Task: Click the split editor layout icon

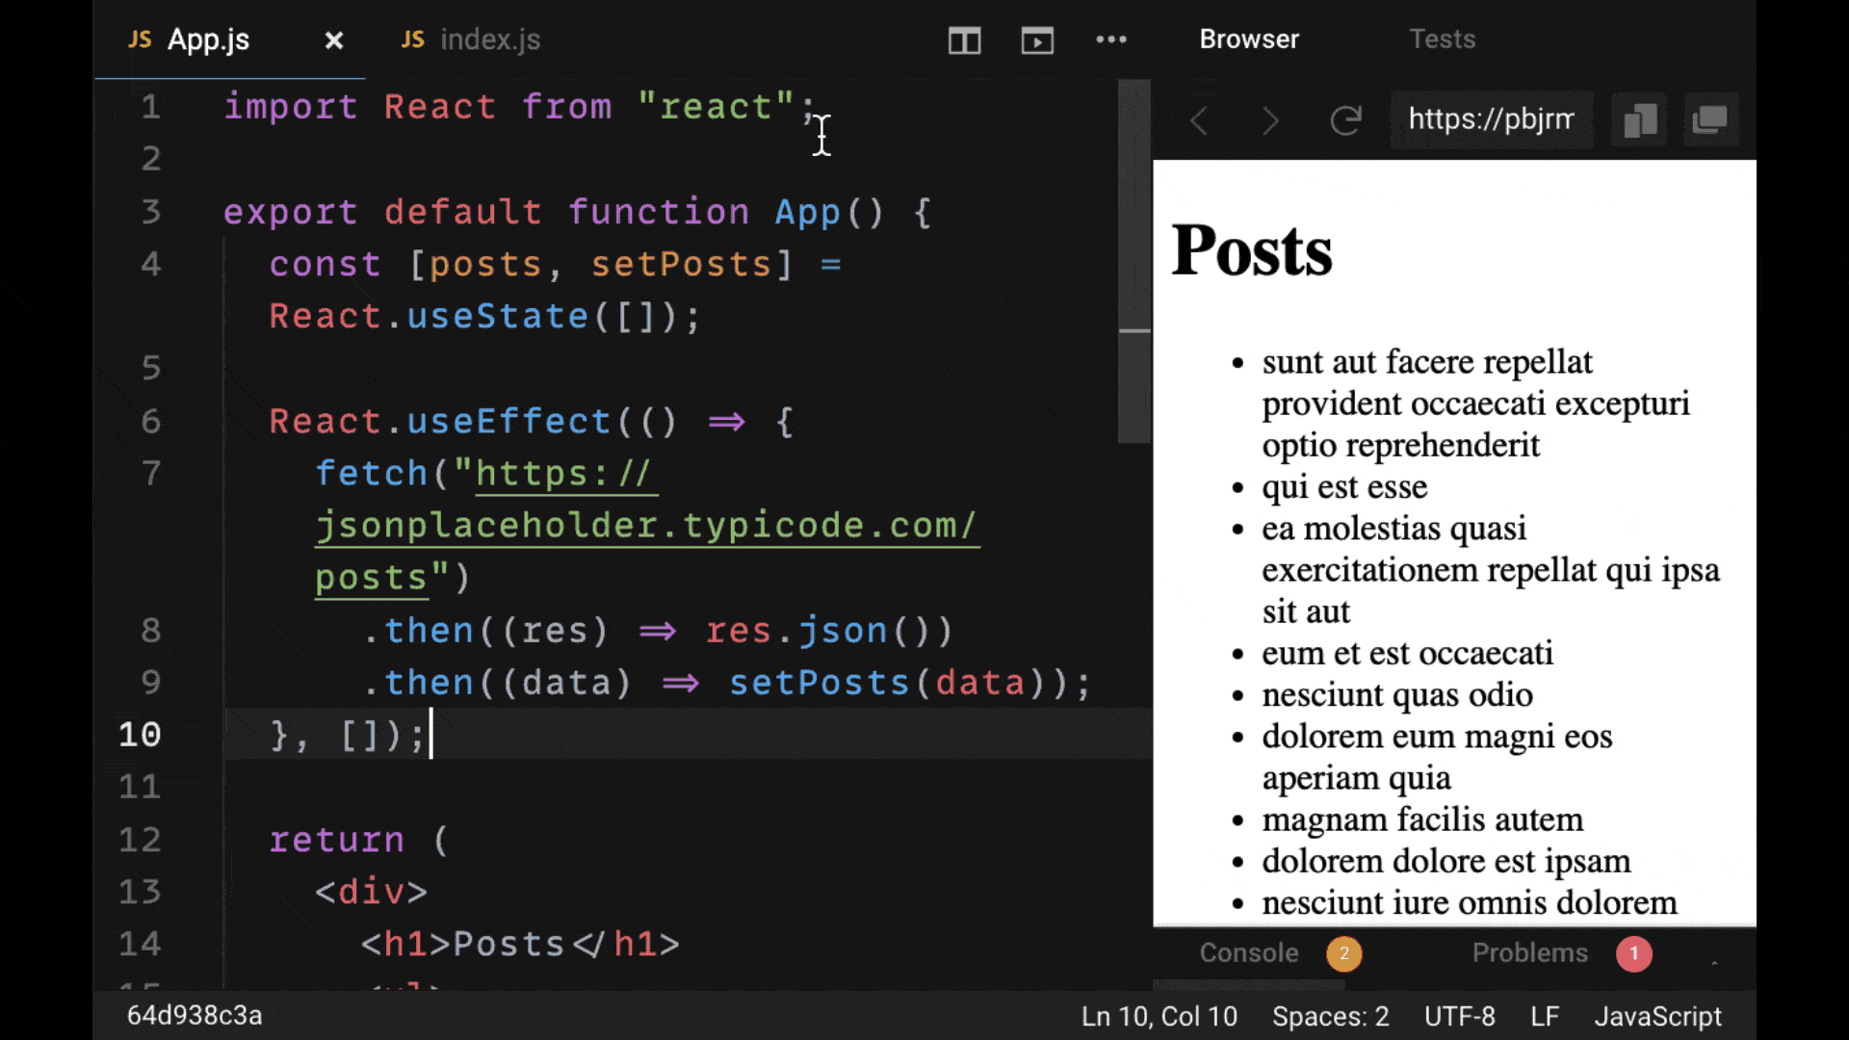Action: (x=965, y=39)
